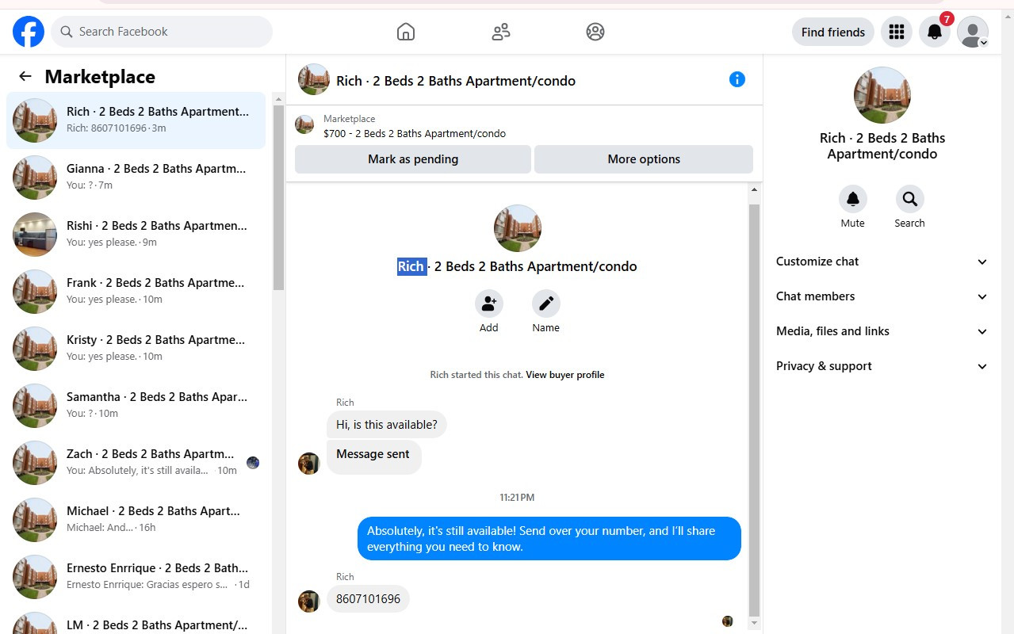
Task: Click the conversation list scrollbar
Action: coord(278,198)
